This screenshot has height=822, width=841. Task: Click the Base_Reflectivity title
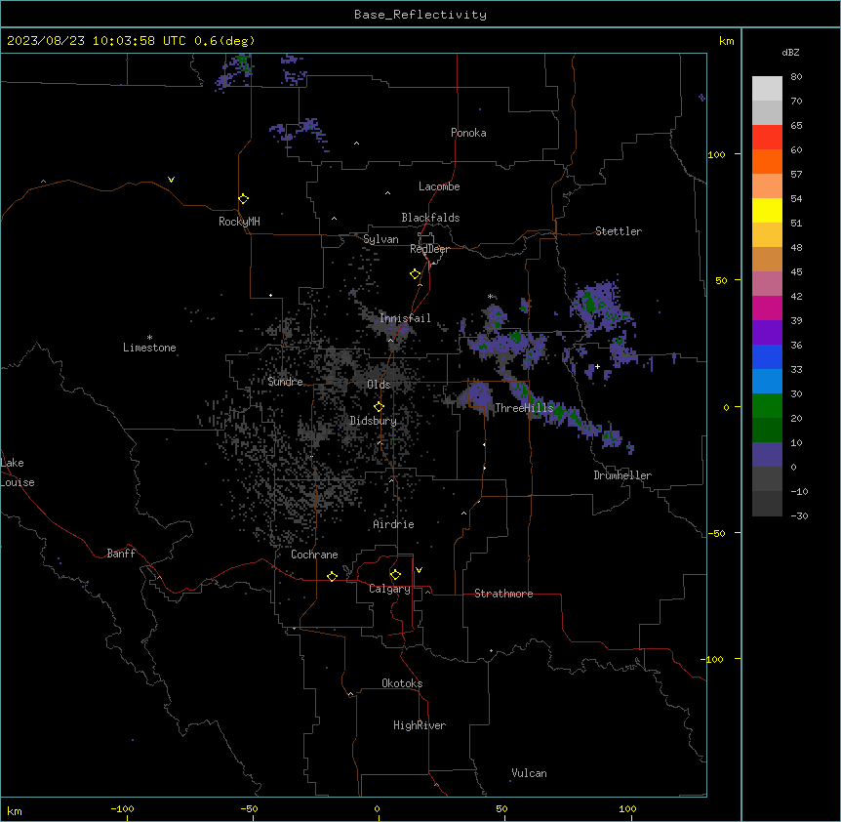pyautogui.click(x=420, y=15)
